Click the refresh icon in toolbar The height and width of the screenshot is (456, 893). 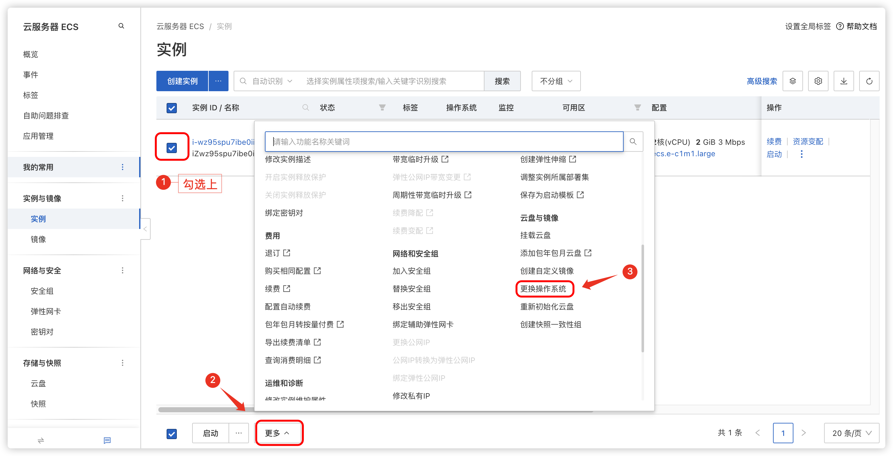coord(869,81)
